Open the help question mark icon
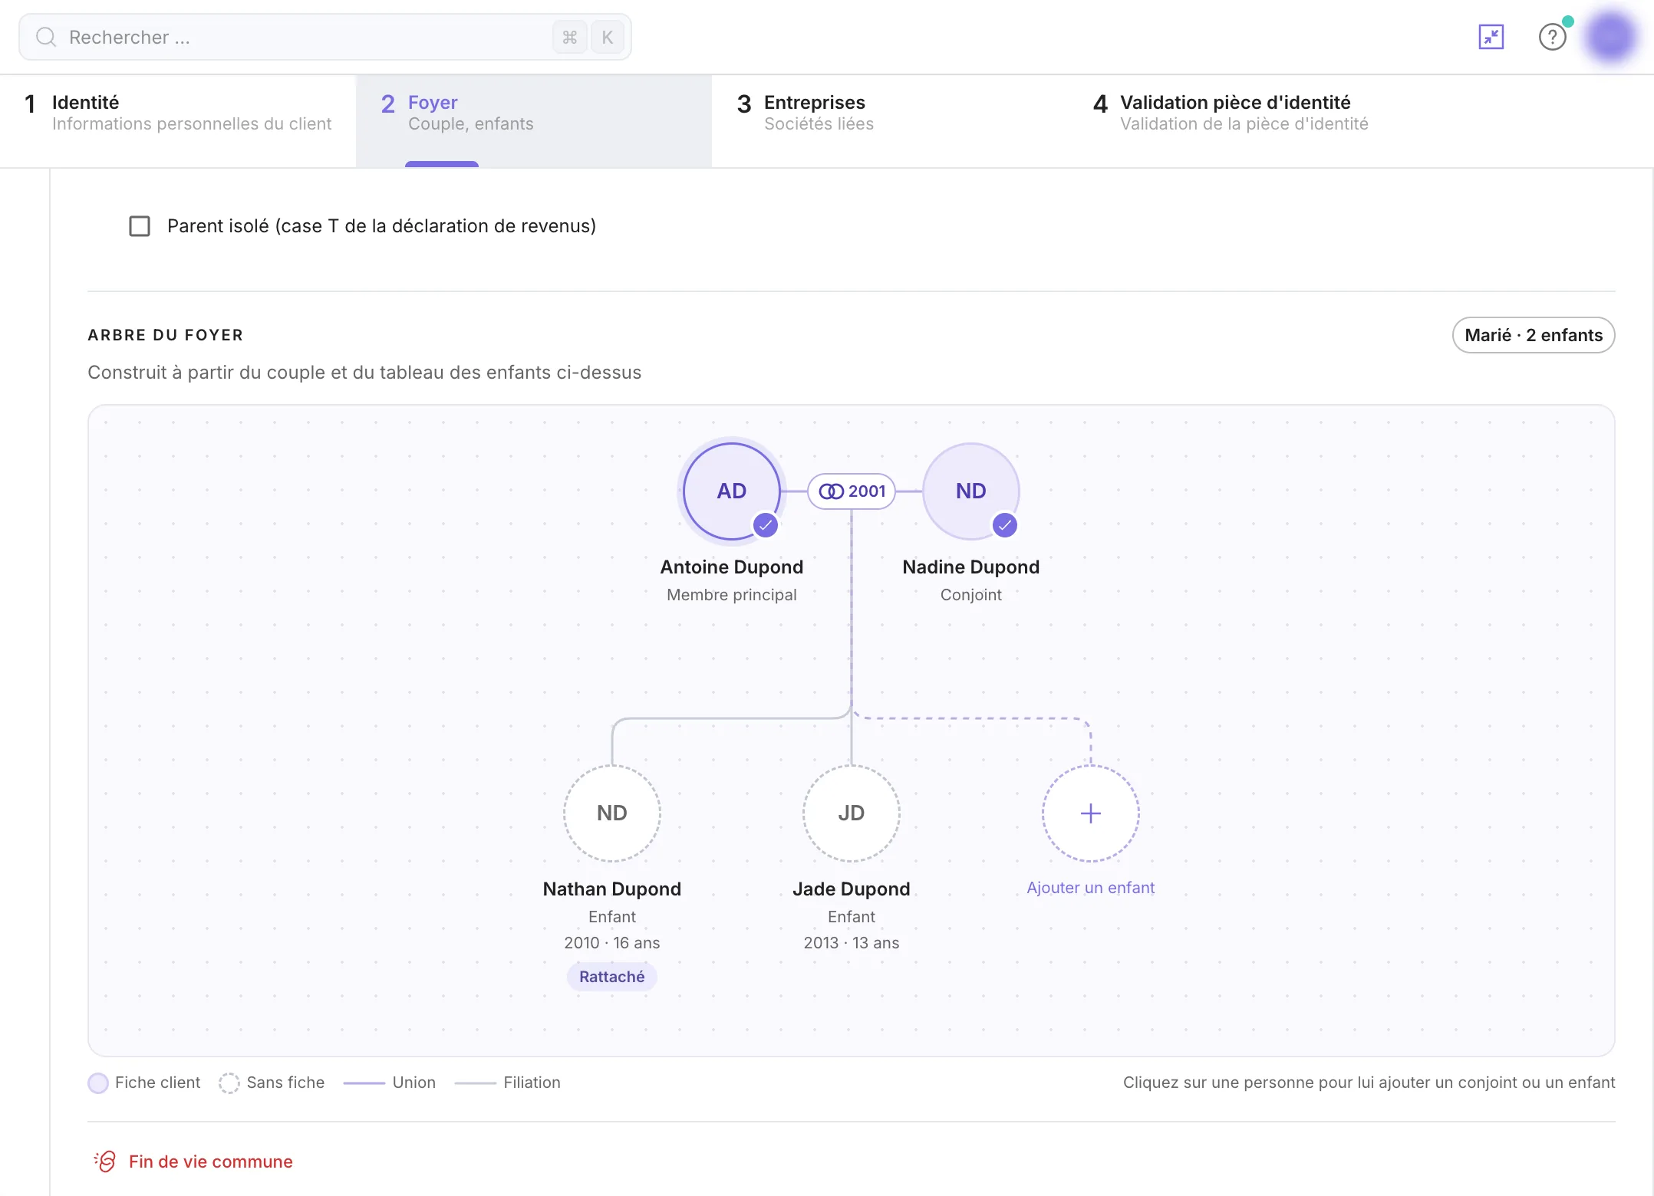Screen dimensions: 1654x1196 1552,37
